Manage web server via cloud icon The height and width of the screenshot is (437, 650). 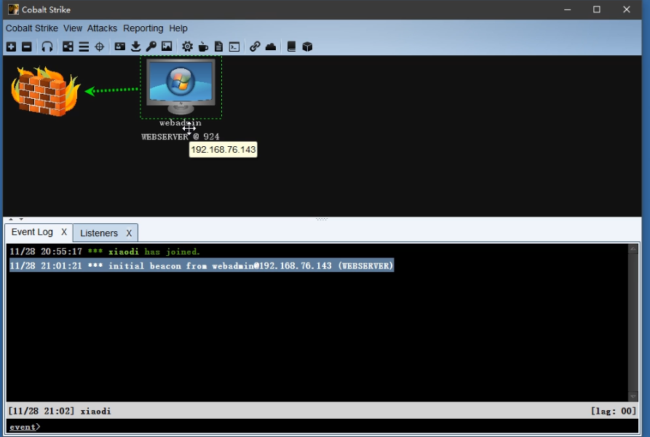tap(271, 47)
